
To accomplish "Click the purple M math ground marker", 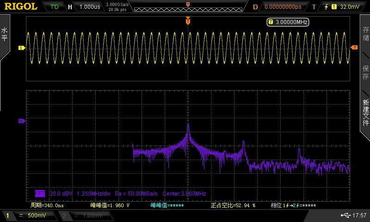I will tap(21, 121).
